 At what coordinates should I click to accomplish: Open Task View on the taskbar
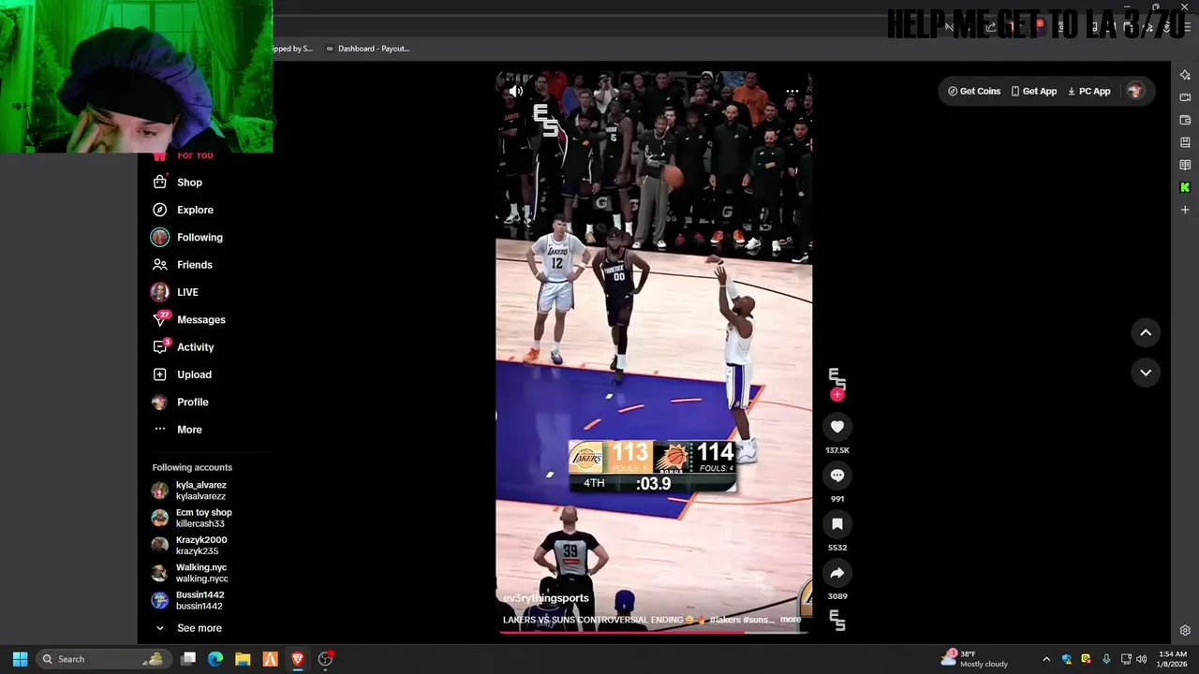pyautogui.click(x=188, y=659)
